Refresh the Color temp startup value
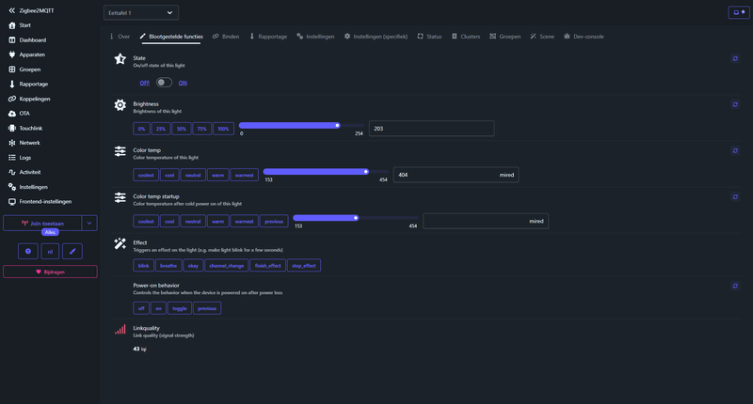753x404 pixels. (735, 197)
